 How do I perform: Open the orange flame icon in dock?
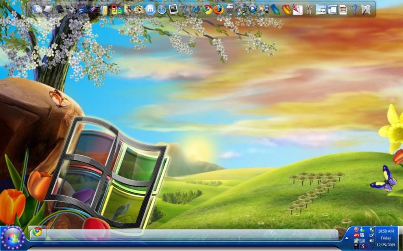(287, 9)
